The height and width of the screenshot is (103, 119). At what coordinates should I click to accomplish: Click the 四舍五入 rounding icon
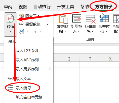click(21, 16)
